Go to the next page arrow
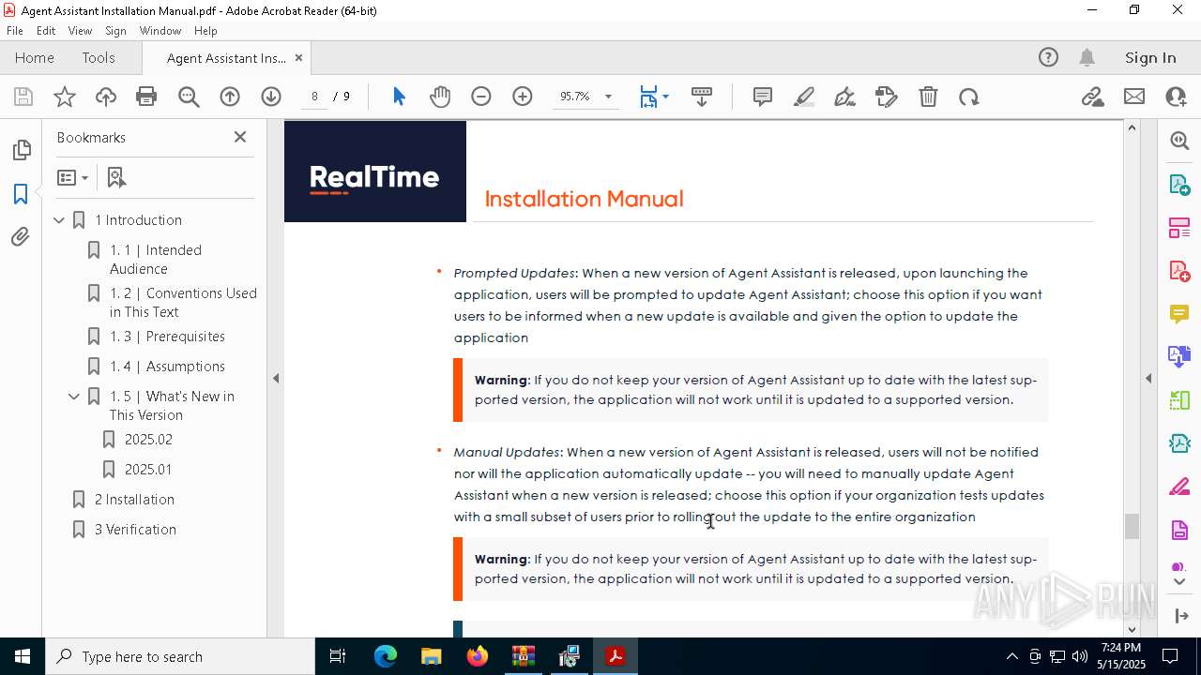 pyautogui.click(x=271, y=97)
